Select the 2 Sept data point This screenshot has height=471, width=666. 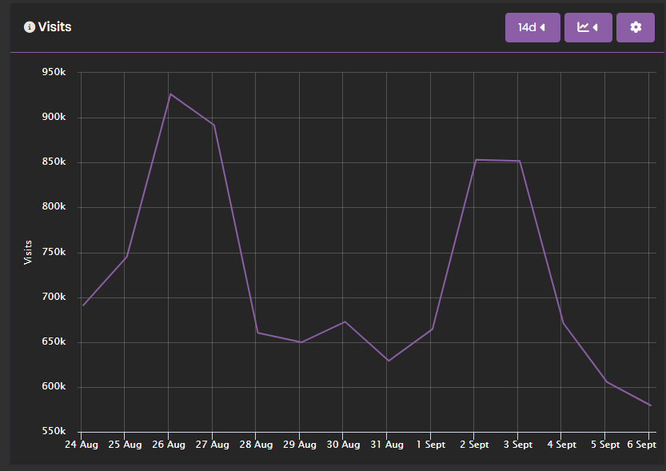[x=474, y=159]
